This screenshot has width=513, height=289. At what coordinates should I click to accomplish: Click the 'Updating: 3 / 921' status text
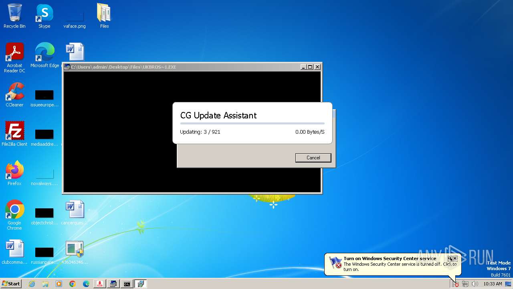pos(200,132)
